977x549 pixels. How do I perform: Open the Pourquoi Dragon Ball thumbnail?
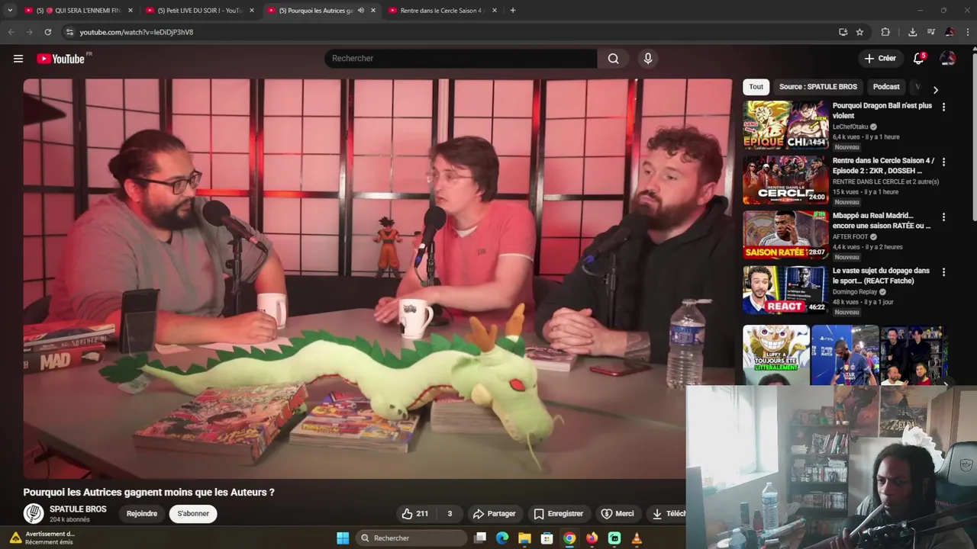click(785, 124)
